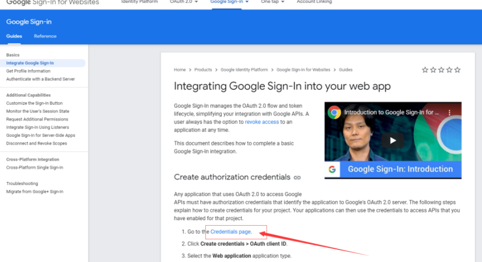Play the Introduction to Google Sign-In video
This screenshot has width=482, height=262.
point(393,141)
